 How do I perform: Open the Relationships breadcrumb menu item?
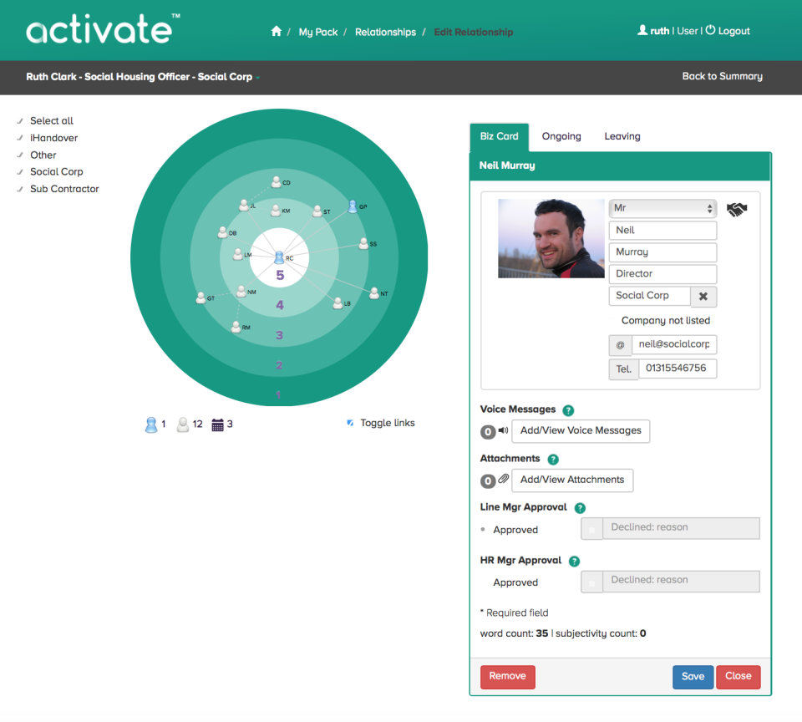coord(385,32)
